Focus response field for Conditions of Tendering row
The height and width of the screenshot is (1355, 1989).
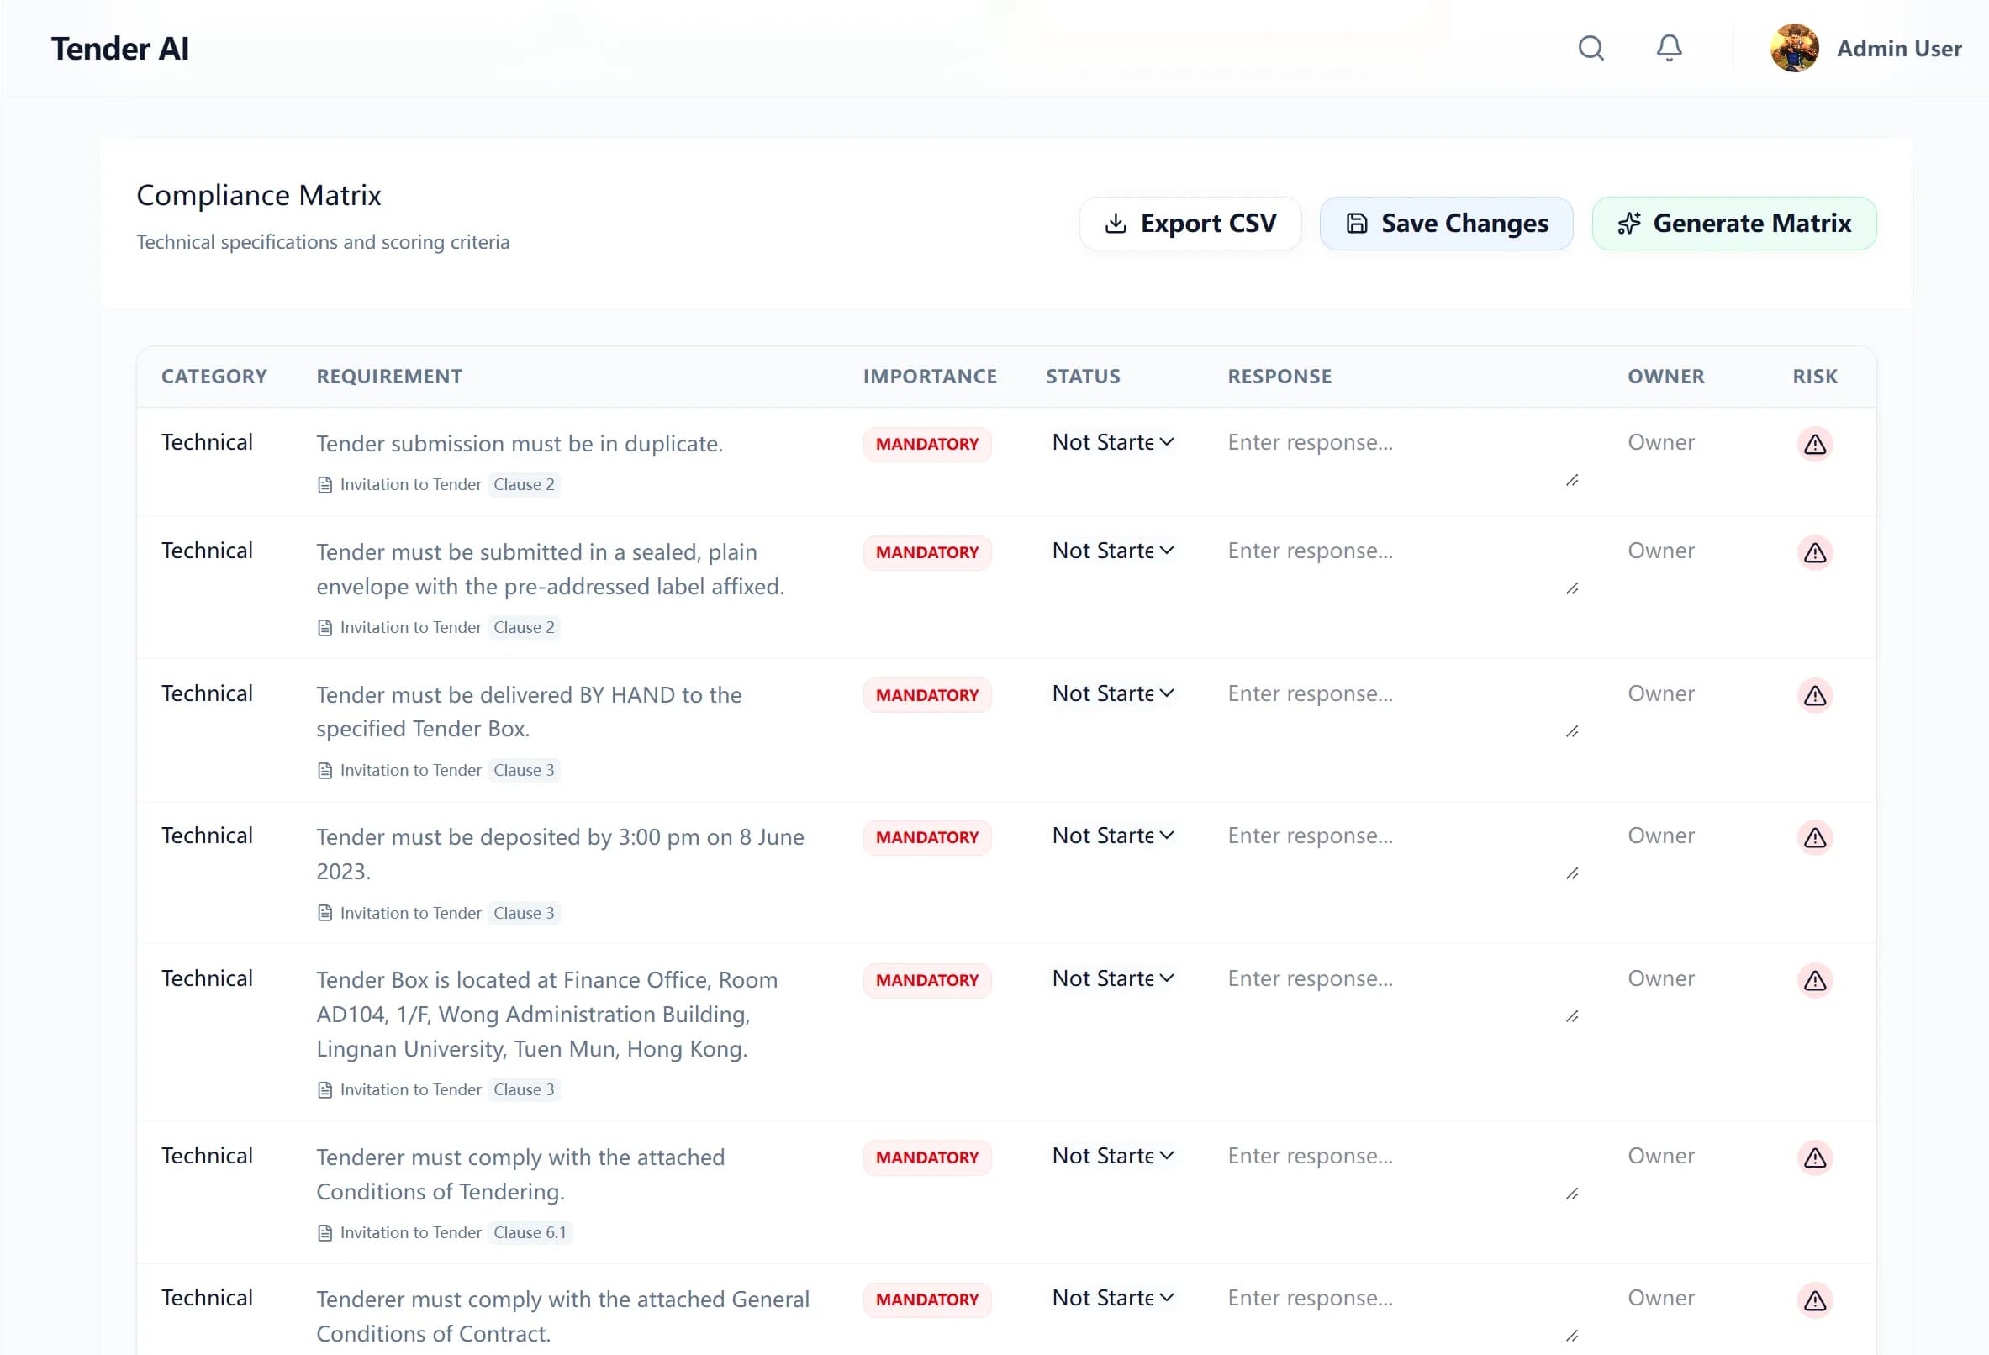tap(1402, 1171)
